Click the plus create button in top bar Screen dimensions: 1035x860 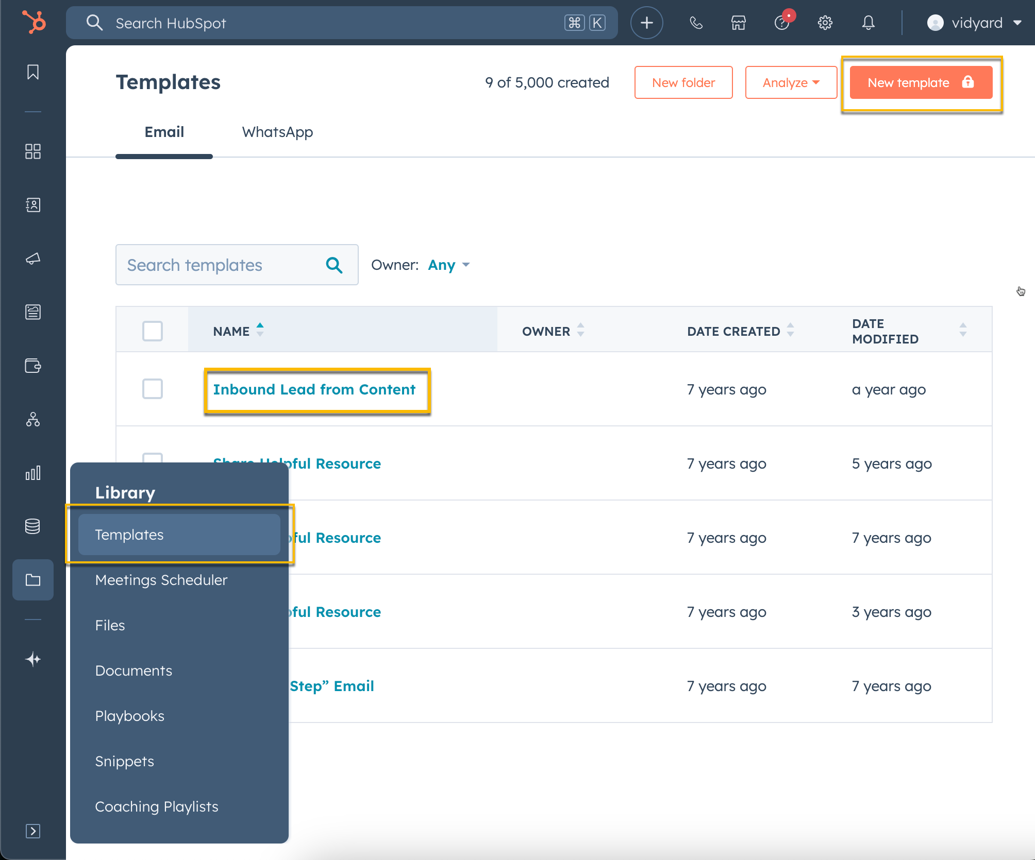(646, 23)
